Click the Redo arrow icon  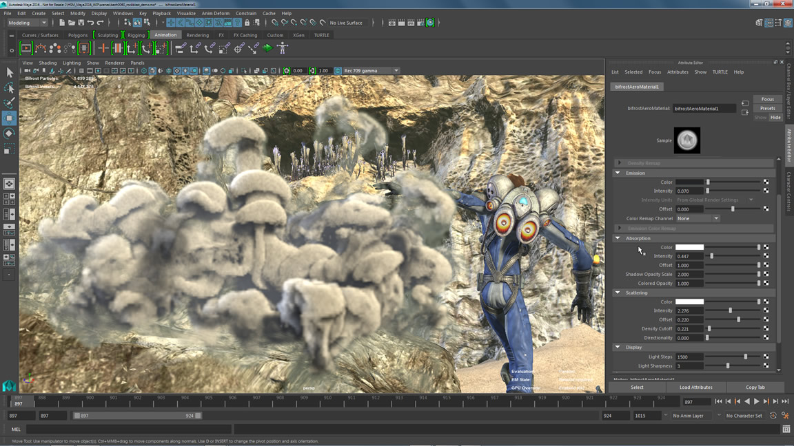click(100, 23)
